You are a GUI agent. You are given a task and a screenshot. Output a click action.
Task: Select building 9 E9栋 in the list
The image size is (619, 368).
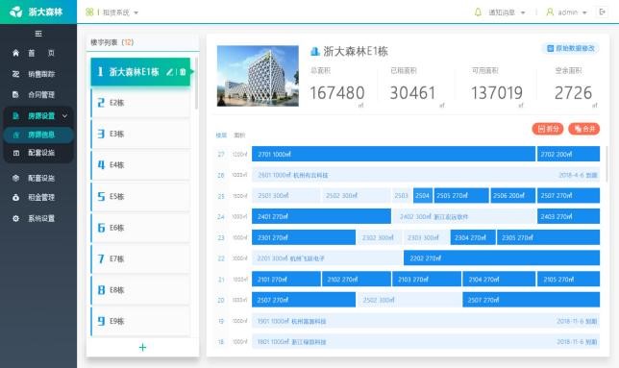[140, 321]
